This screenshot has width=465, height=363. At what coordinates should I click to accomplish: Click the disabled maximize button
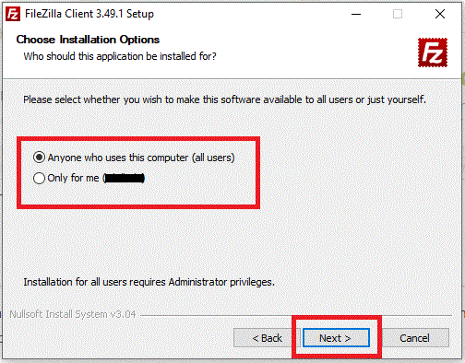[x=398, y=14]
